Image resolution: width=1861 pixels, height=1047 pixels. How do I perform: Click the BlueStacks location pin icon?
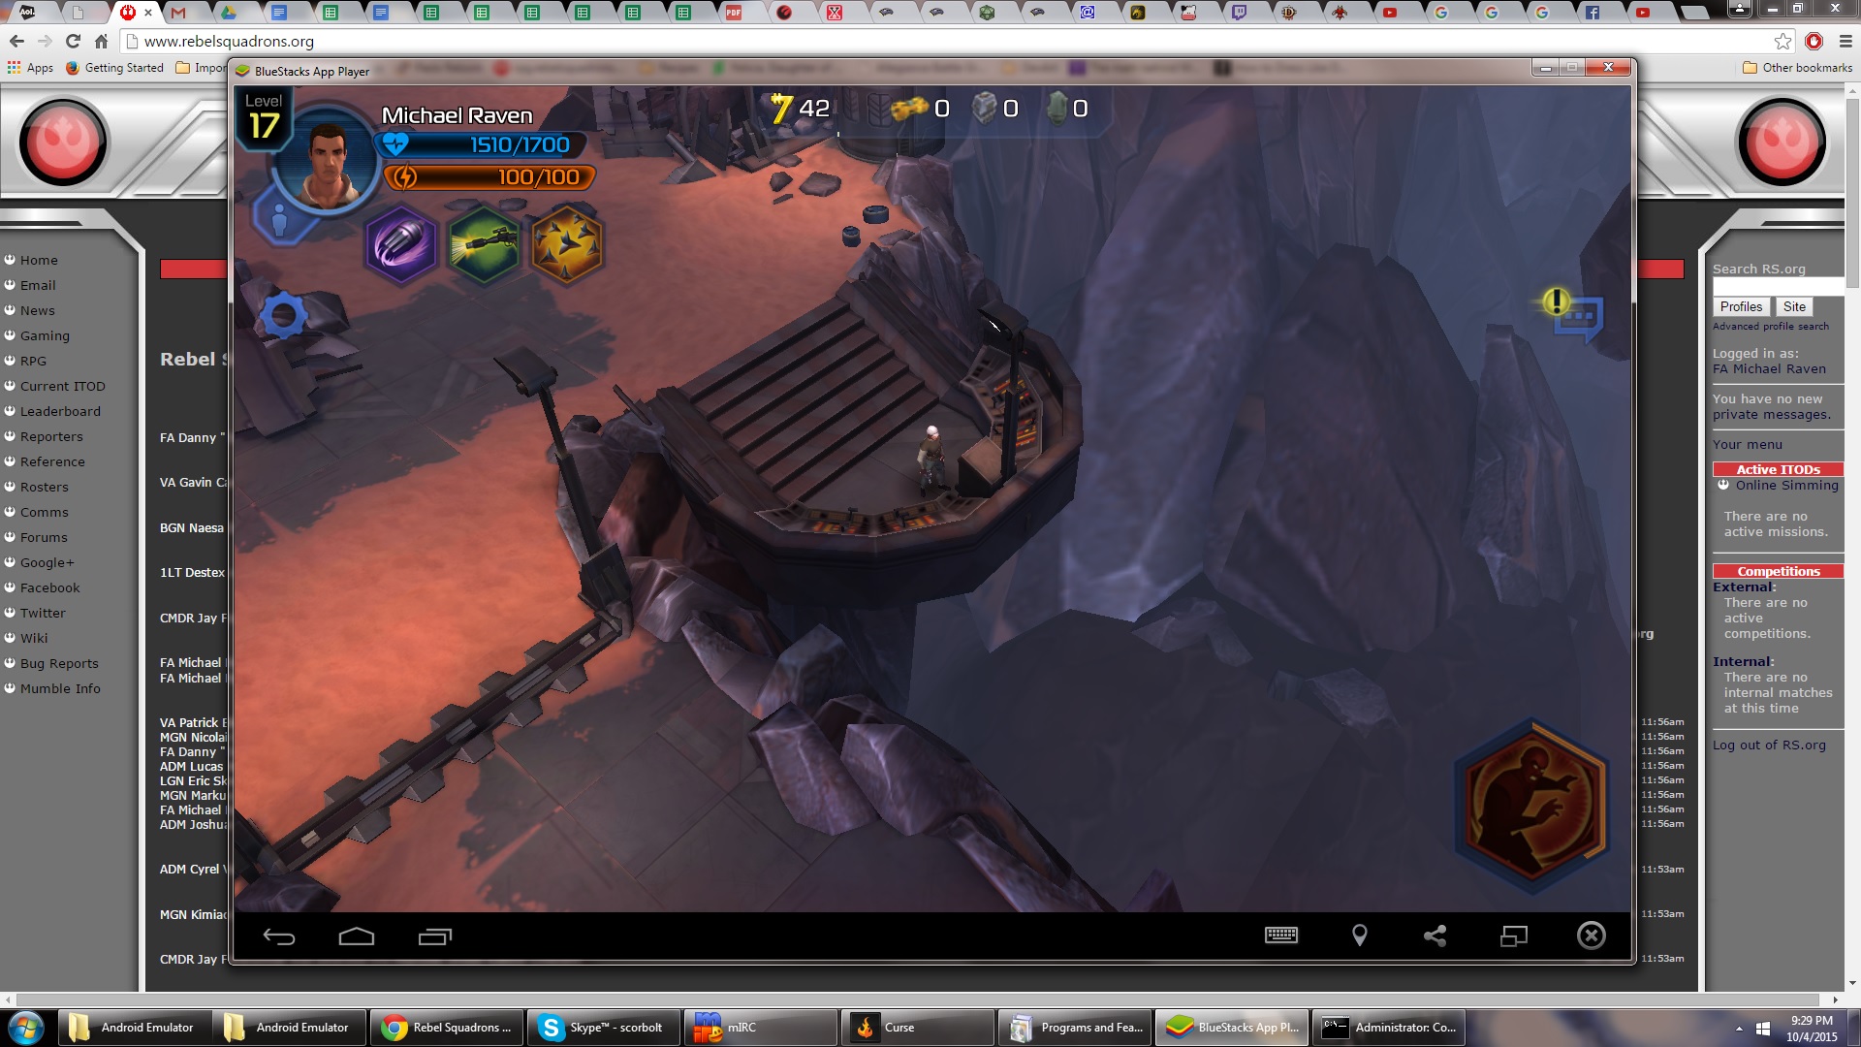1359,936
